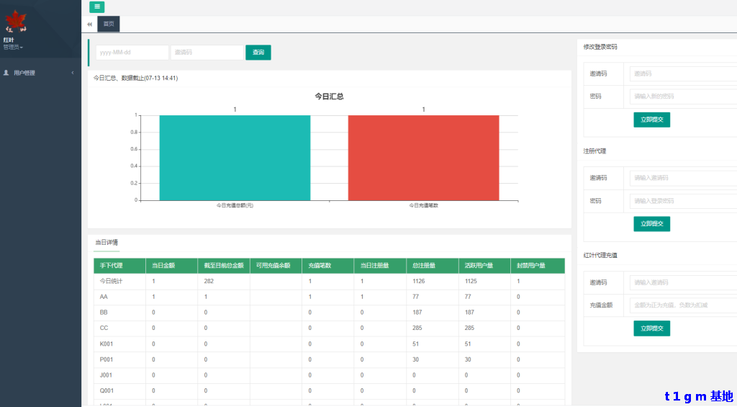Focus the 请输入新的密码 password field

pos(682,96)
